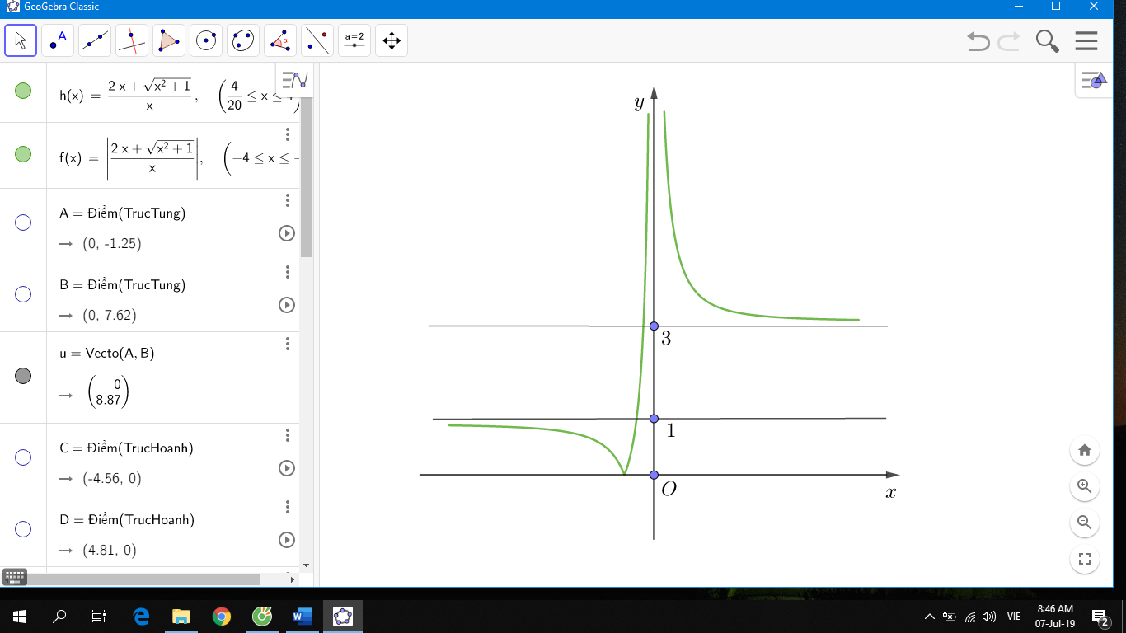Open the three-dot menu for point B
Screen dimensions: 1126x633
pos(288,272)
